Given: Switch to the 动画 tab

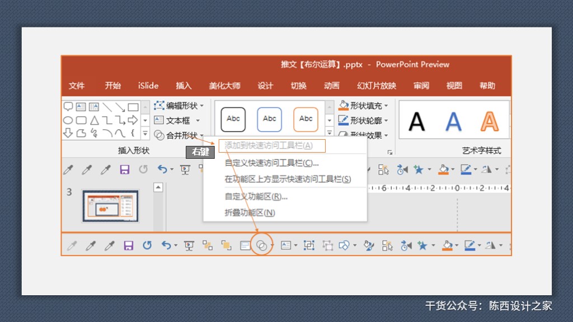Looking at the screenshot, I should coord(331,86).
